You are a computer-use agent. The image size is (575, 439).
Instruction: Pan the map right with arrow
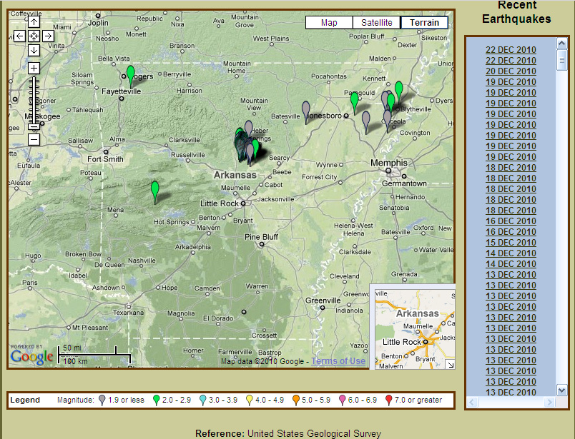[48, 36]
